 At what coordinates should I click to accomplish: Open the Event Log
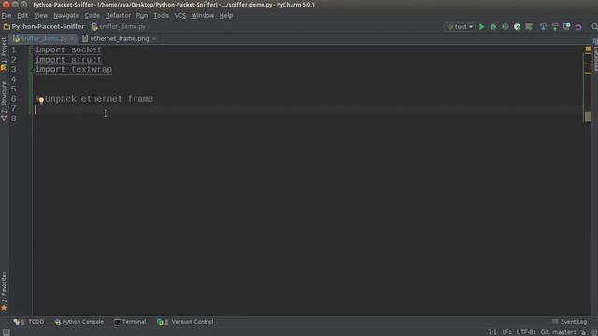tap(569, 322)
